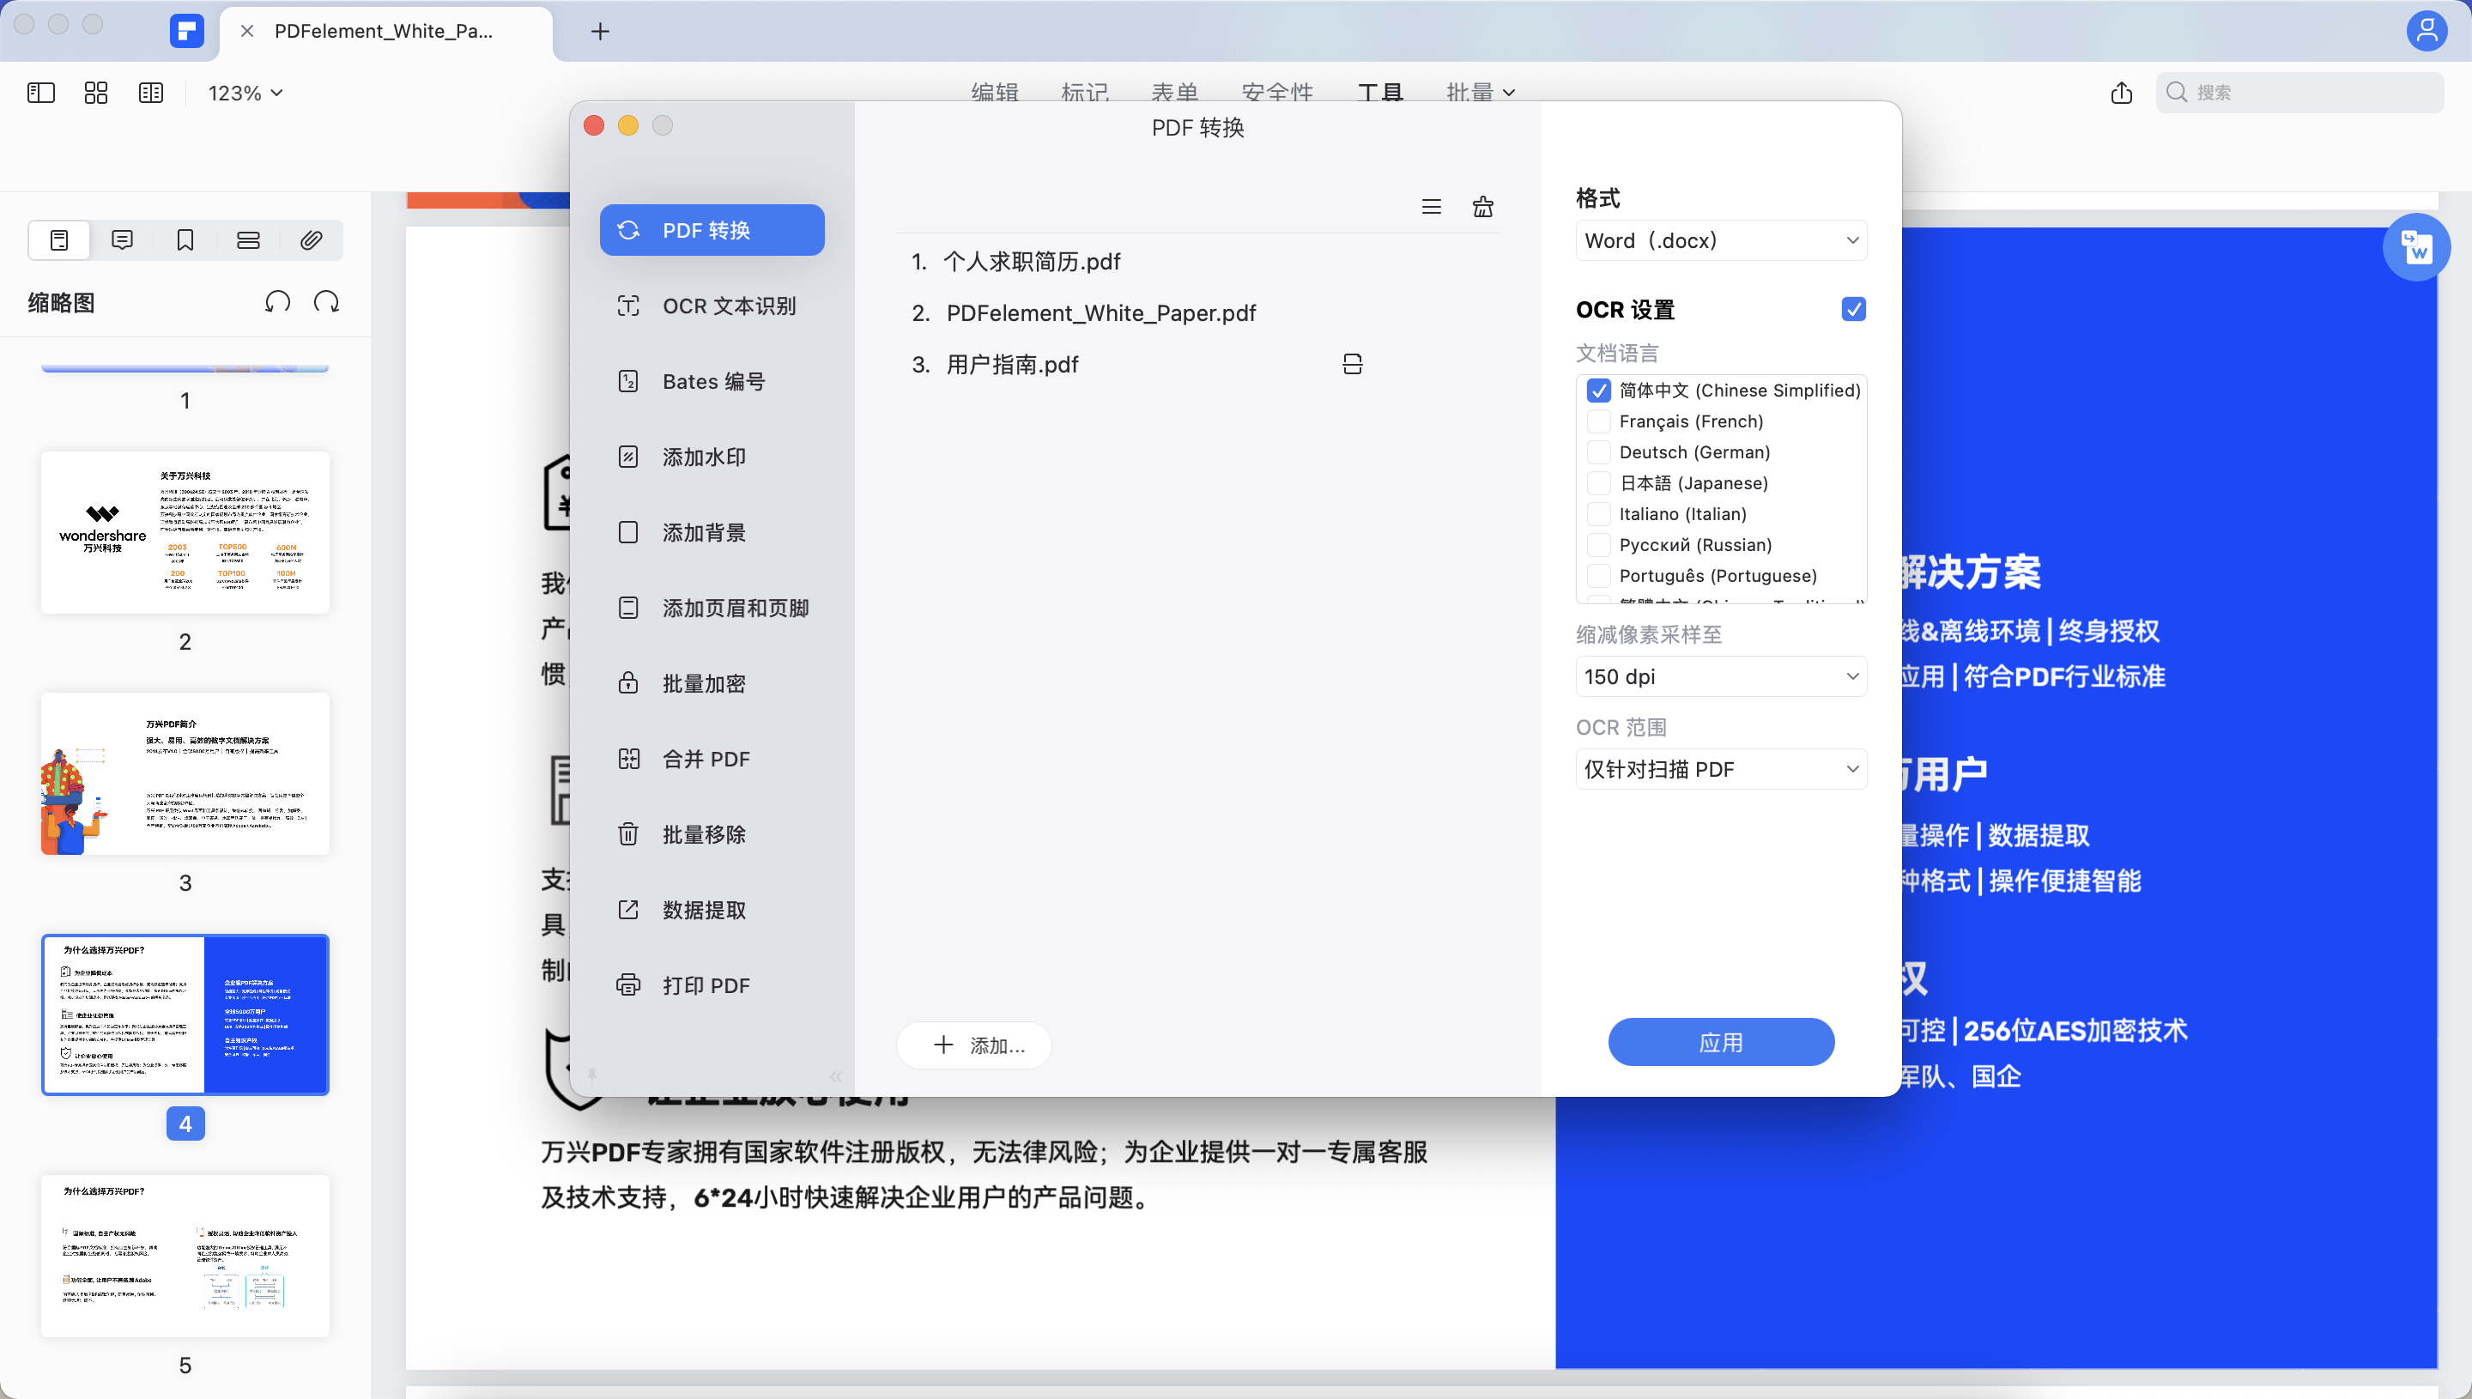The image size is (2472, 1399).
Task: Select 合并 PDF option
Action: coord(712,759)
